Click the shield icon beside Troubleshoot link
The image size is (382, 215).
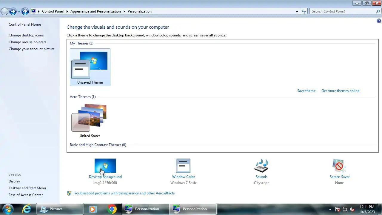(x=69, y=193)
